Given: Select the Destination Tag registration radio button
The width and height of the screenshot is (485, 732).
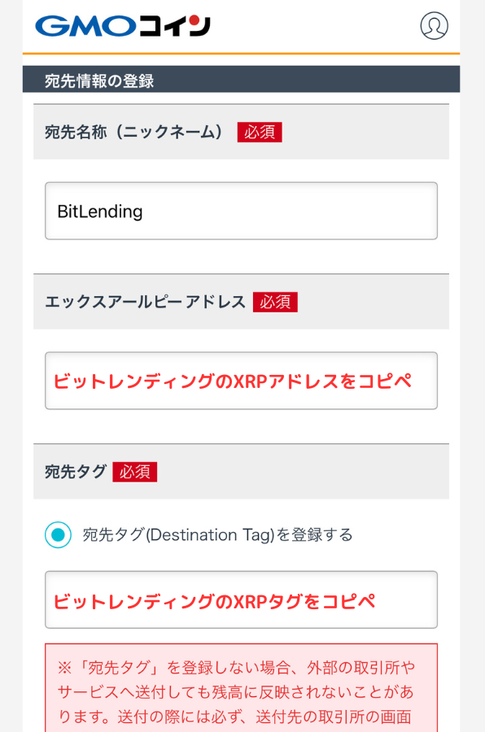Looking at the screenshot, I should 58,534.
